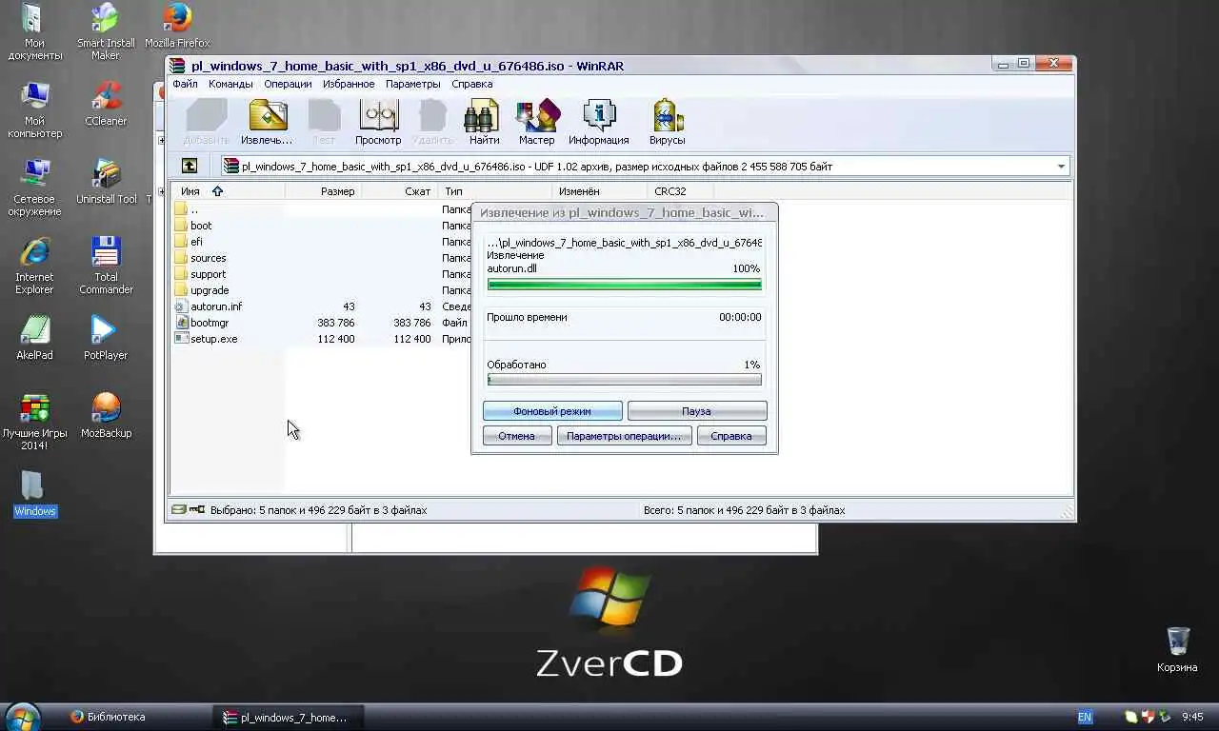This screenshot has height=731, width=1219.
Task: Open the Параметры menu
Action: click(x=412, y=84)
